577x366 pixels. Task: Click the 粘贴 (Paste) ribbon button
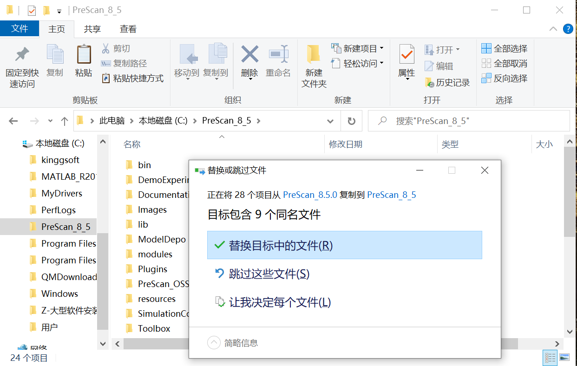pos(84,60)
